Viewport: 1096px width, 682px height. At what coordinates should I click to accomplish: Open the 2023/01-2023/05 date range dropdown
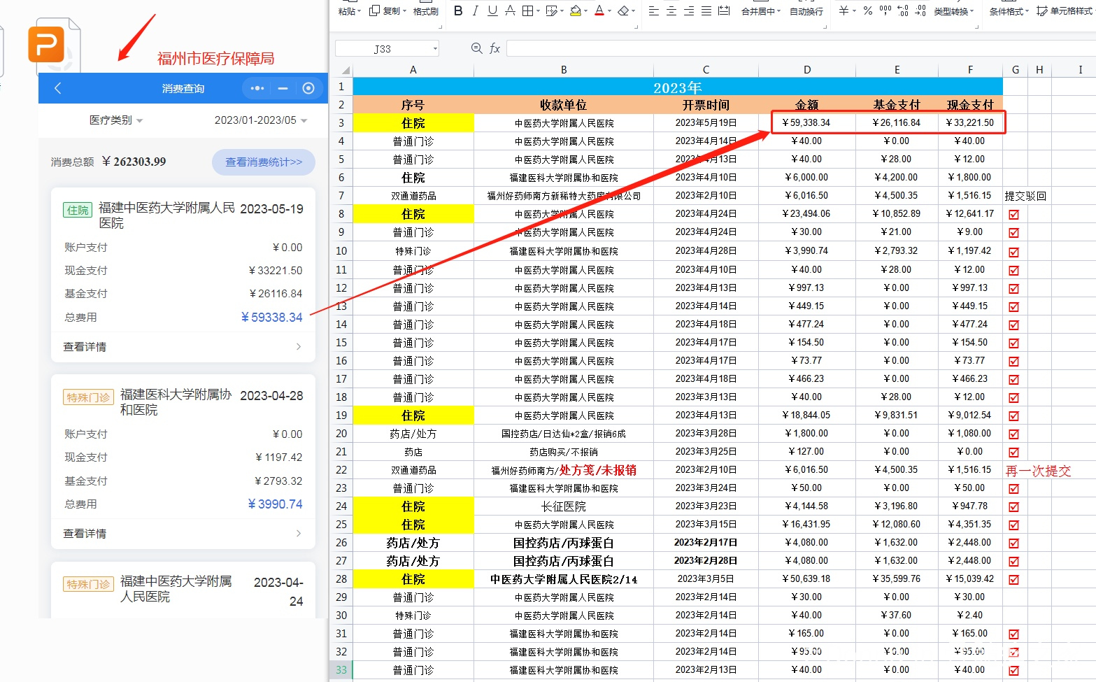(260, 120)
